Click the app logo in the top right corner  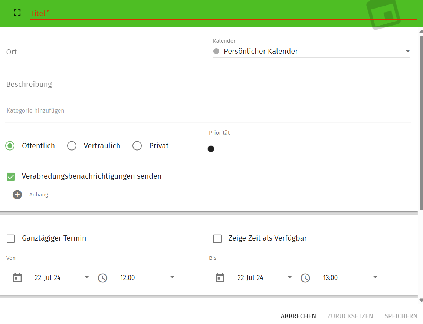point(384,14)
